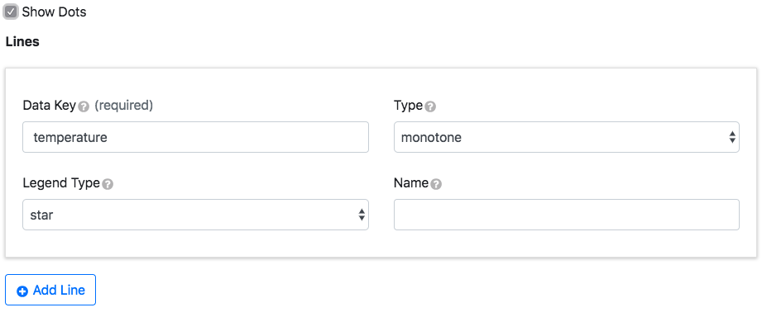Image resolution: width=762 pixels, height=317 pixels.
Task: Click the Name field label text
Action: pos(411,183)
